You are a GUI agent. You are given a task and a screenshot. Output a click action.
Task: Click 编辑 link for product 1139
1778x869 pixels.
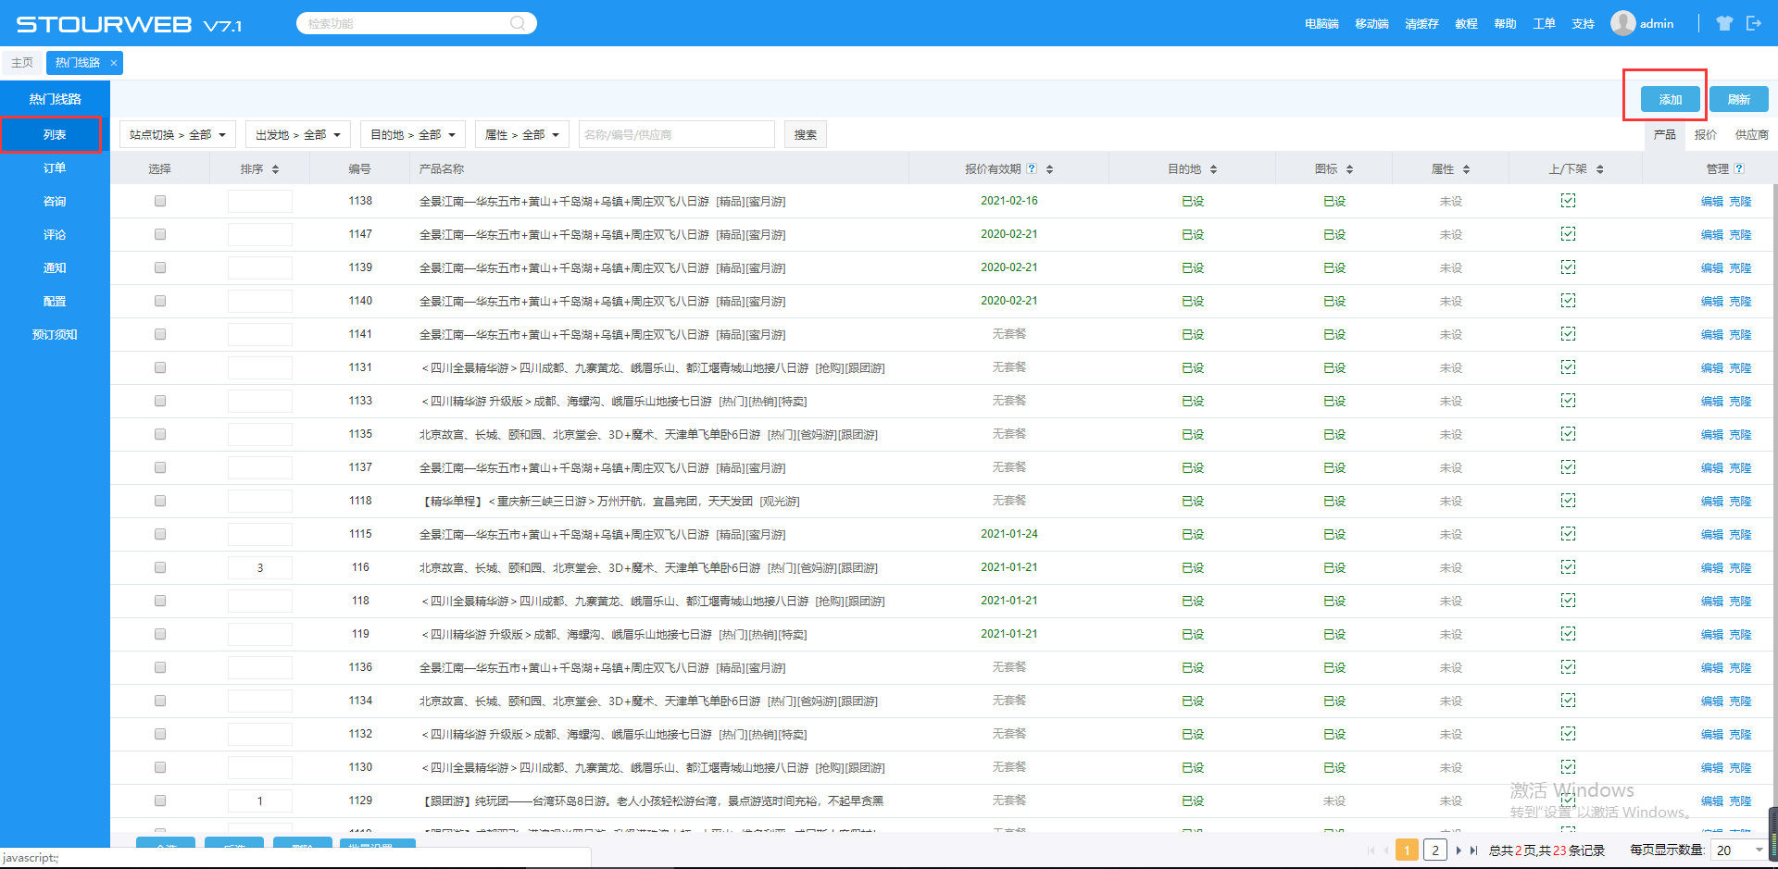click(1711, 268)
